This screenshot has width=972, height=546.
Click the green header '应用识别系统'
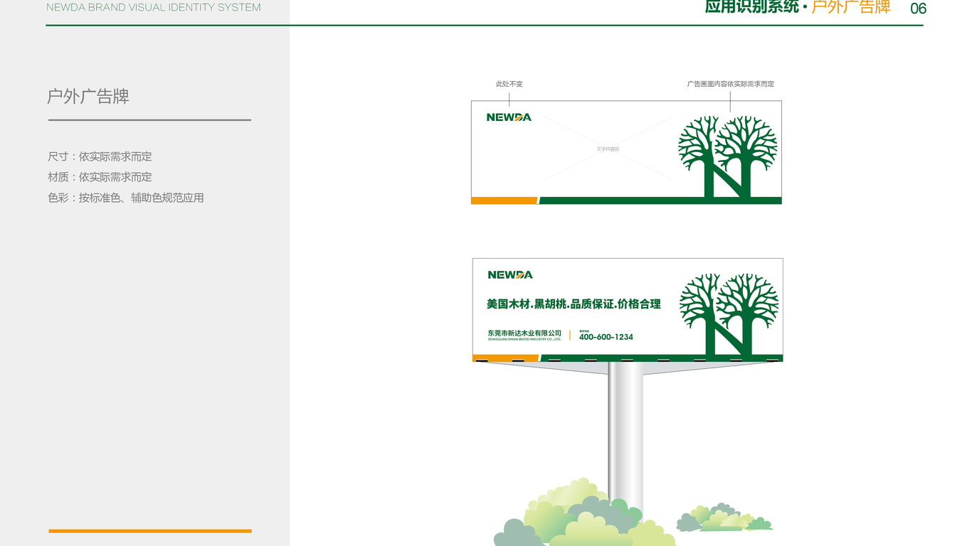[752, 7]
